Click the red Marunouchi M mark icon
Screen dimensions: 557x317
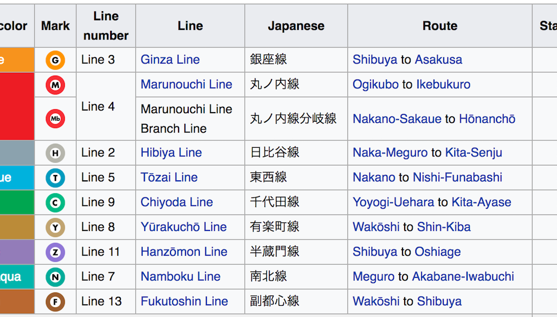tap(55, 85)
